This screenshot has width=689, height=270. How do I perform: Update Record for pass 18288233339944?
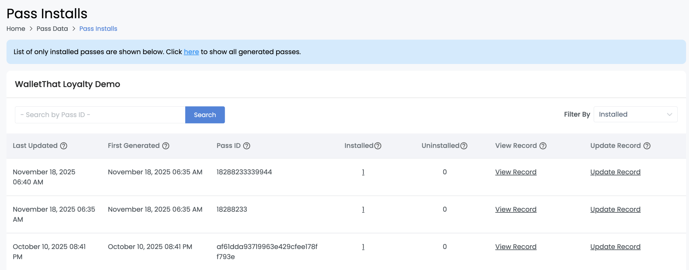coord(615,172)
